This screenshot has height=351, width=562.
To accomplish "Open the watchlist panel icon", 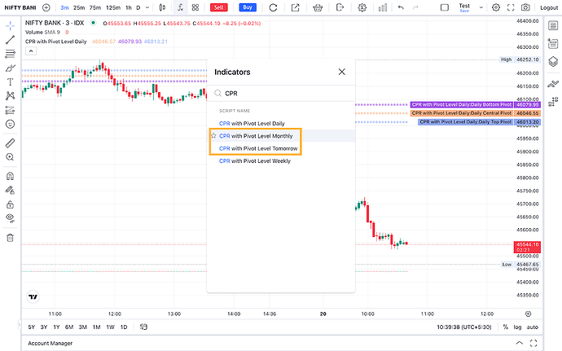I will click(553, 25).
